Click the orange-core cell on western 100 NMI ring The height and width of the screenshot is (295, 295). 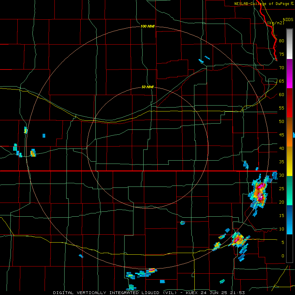click(33, 153)
